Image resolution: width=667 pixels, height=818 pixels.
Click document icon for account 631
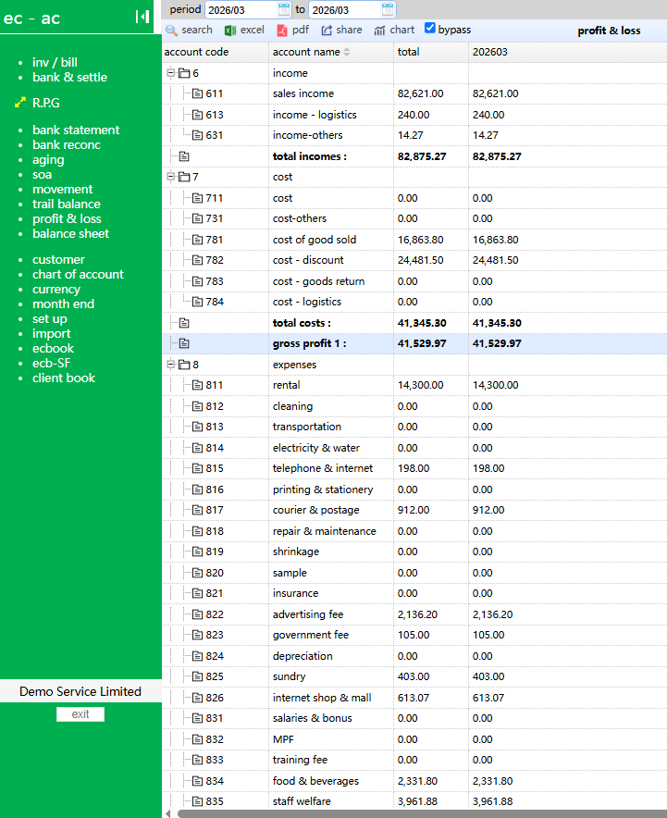198,135
